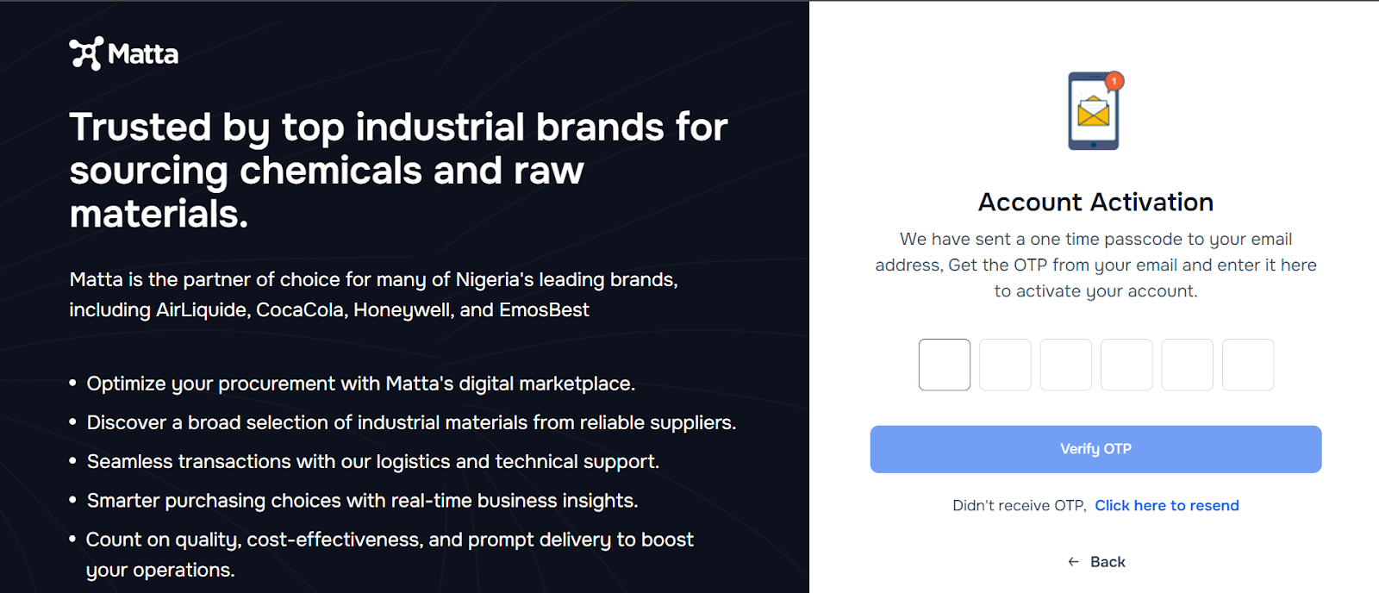Click the Verify OTP button

pyautogui.click(x=1095, y=449)
